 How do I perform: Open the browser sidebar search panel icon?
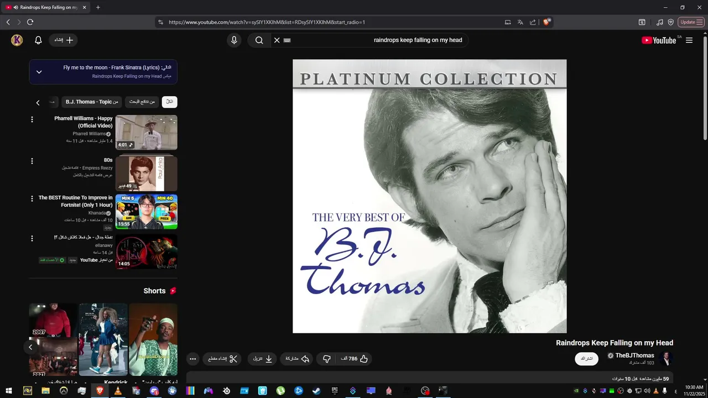tap(642, 22)
